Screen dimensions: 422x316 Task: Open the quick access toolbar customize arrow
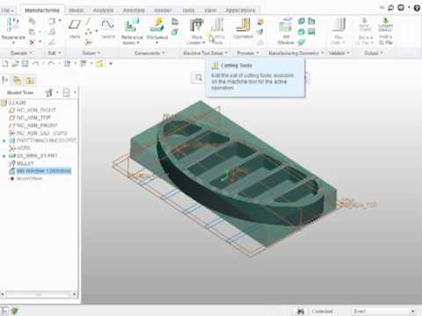[111, 63]
